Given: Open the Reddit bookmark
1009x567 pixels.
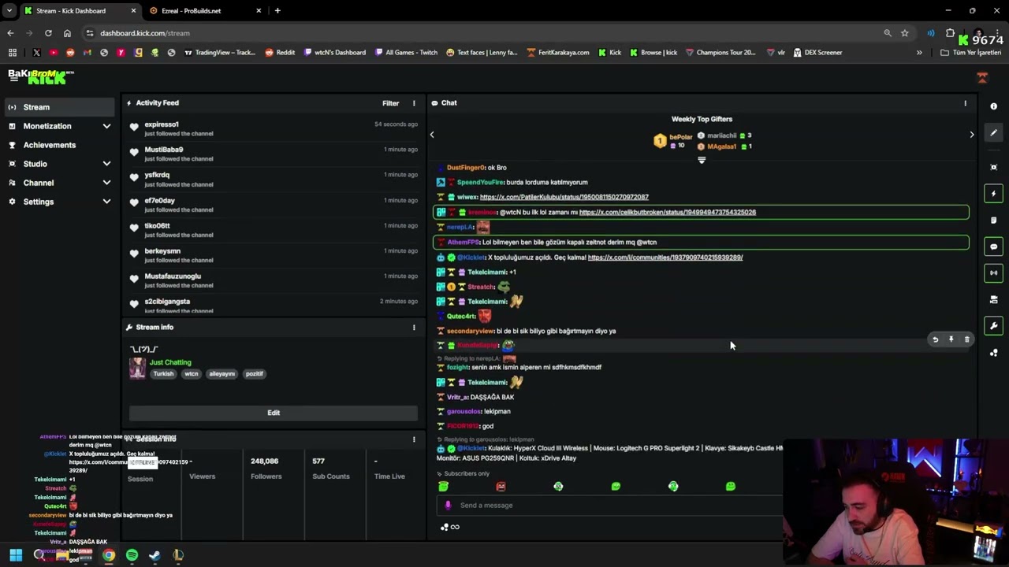Looking at the screenshot, I should (x=280, y=53).
